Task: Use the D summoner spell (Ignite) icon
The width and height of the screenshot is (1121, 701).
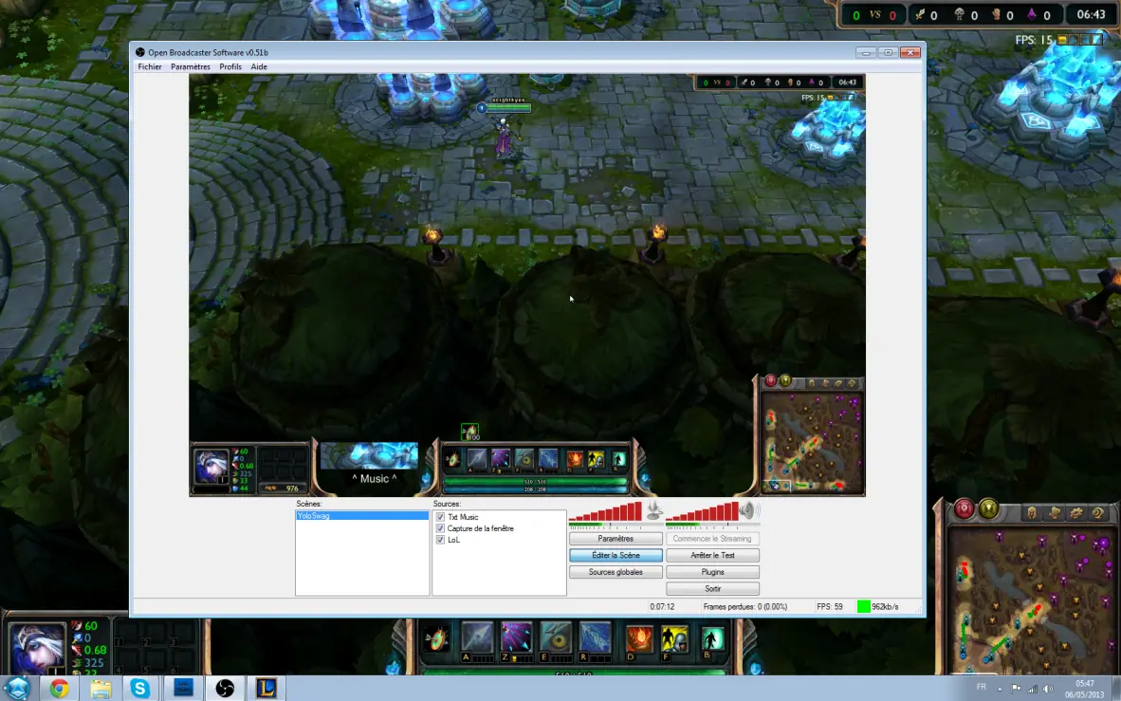Action: pos(639,638)
